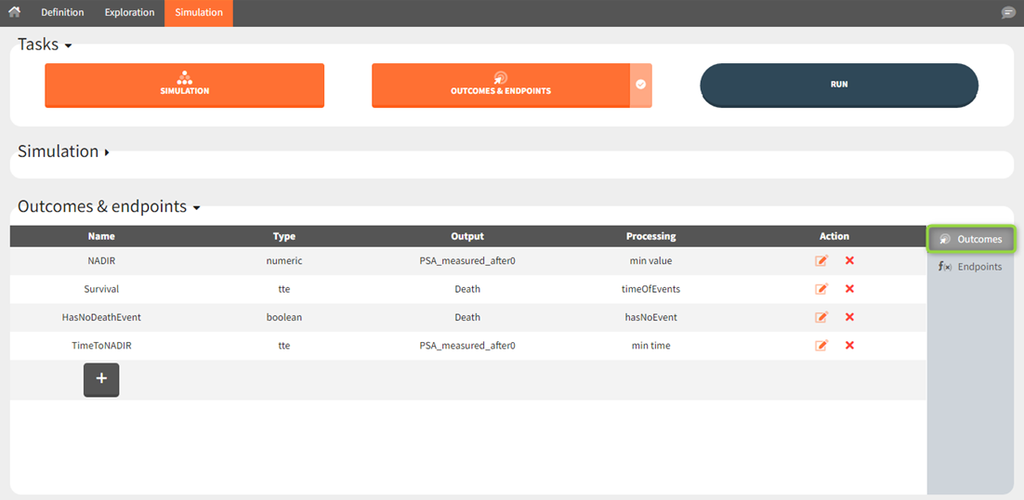Edit the HasNoDeathEvent outcome

[x=821, y=317]
